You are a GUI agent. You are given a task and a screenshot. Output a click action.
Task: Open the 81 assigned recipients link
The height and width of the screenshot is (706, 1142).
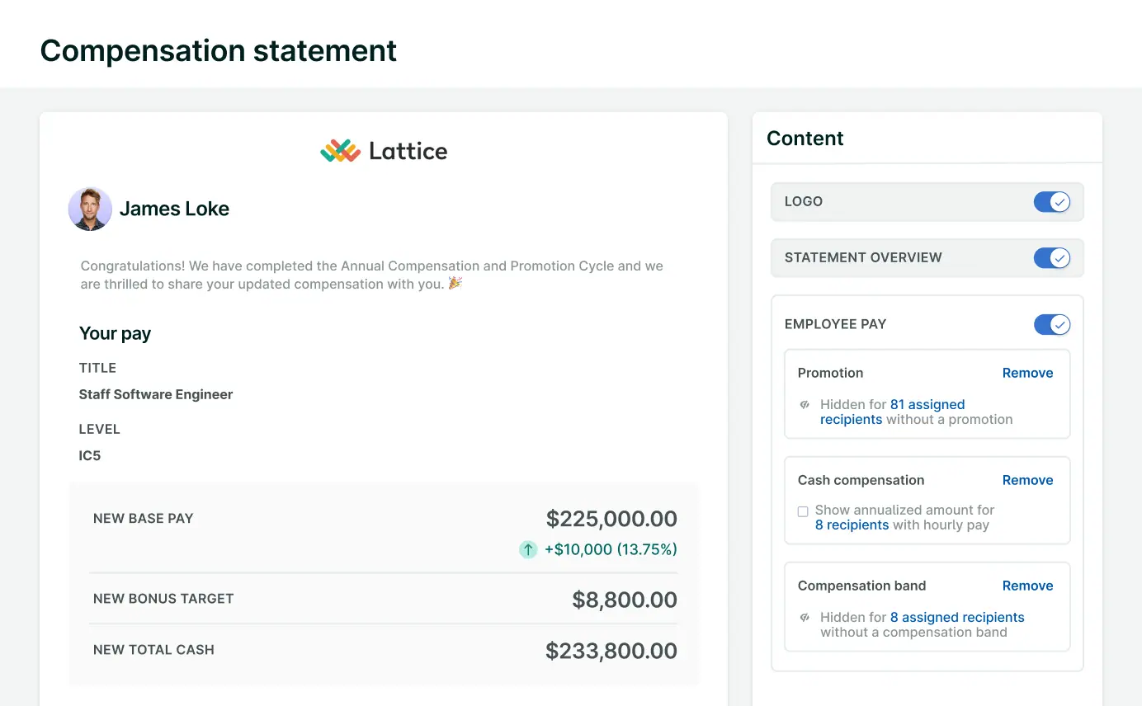(x=927, y=405)
